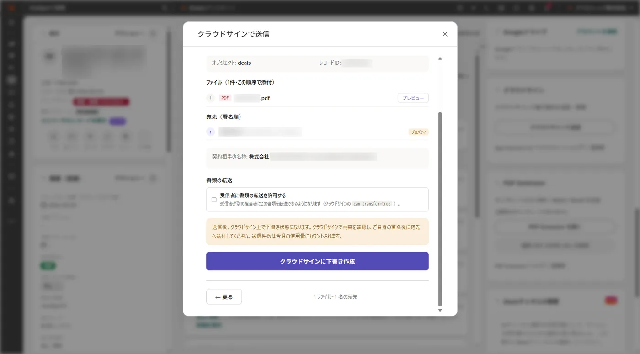Click the ファイル（1件・この順序で添付） heading
The width and height of the screenshot is (640, 354).
(x=240, y=82)
